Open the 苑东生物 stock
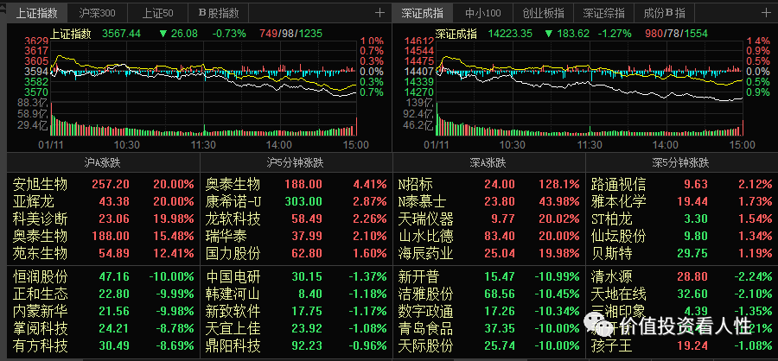 tap(103, 253)
